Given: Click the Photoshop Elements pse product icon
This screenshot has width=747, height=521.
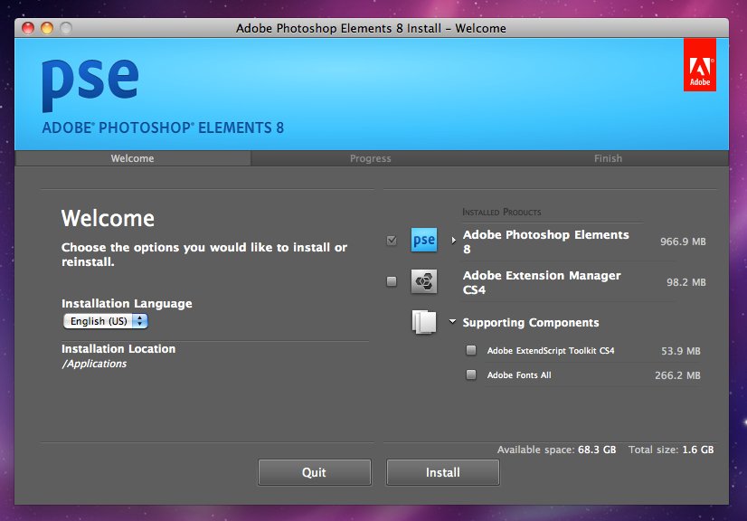Looking at the screenshot, I should (423, 240).
